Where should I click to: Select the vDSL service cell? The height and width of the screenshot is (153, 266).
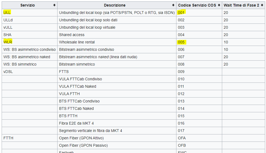coord(8,72)
